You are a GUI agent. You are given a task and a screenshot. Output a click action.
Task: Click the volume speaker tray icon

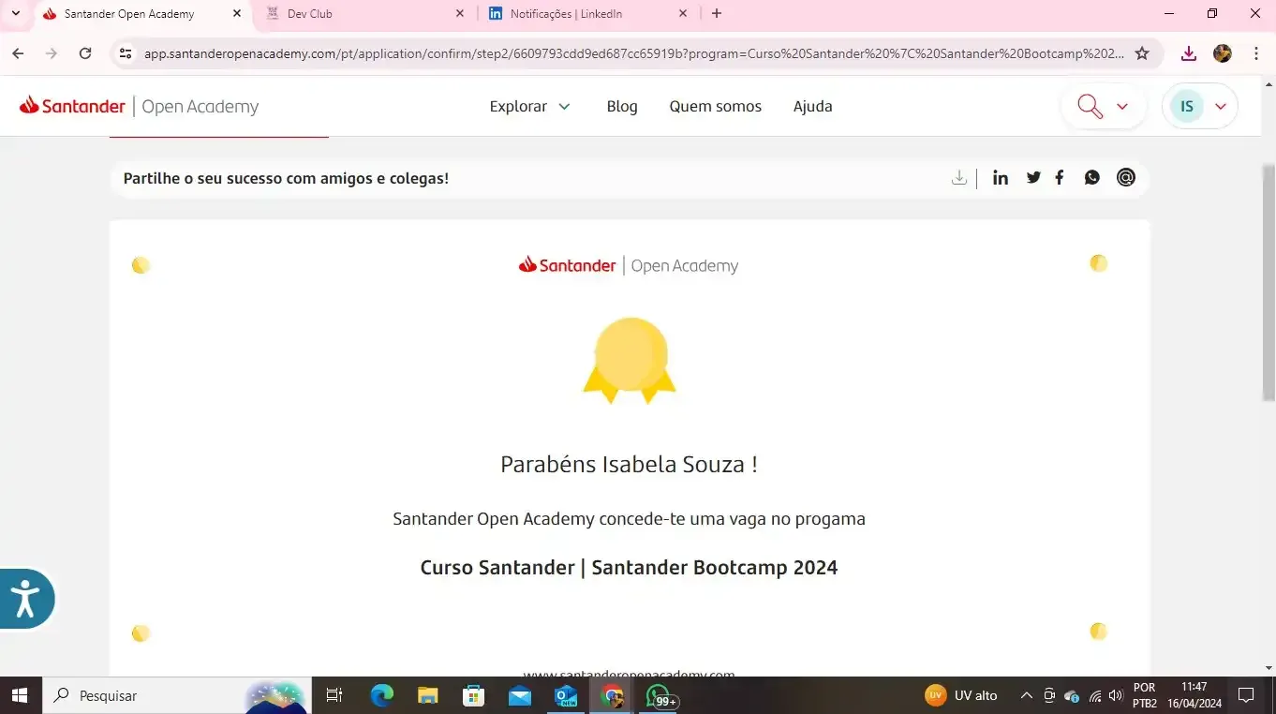1116,695
